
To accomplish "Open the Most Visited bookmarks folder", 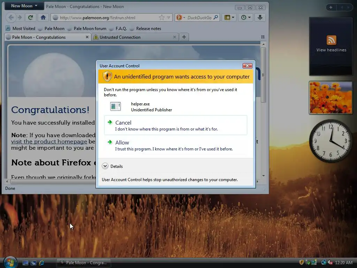I will [21, 29].
